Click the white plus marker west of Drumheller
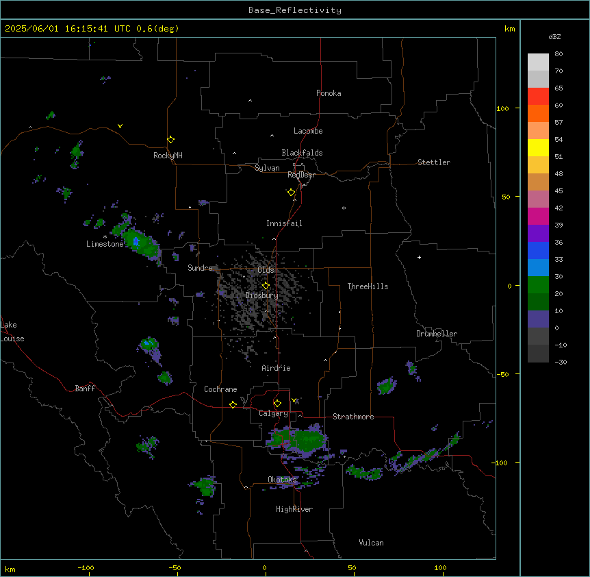Image resolution: width=590 pixels, height=577 pixels. pos(419,257)
